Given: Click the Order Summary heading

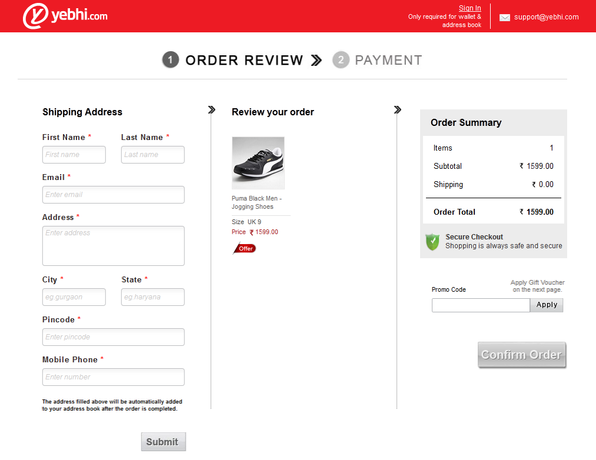Looking at the screenshot, I should pyautogui.click(x=466, y=122).
